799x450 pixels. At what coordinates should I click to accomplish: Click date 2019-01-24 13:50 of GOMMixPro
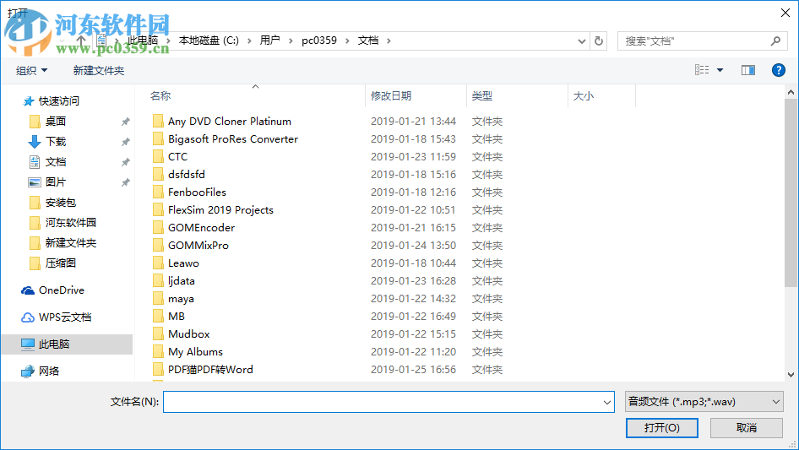(x=413, y=245)
